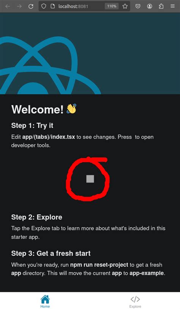Click the Step 2: Explore heading

tap(37, 217)
